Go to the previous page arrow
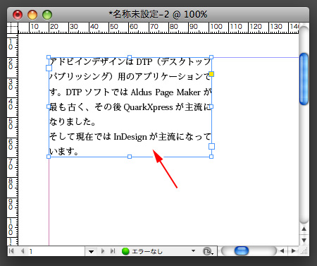Viewport: 317px width, 266px height. pyautogui.click(x=23, y=251)
